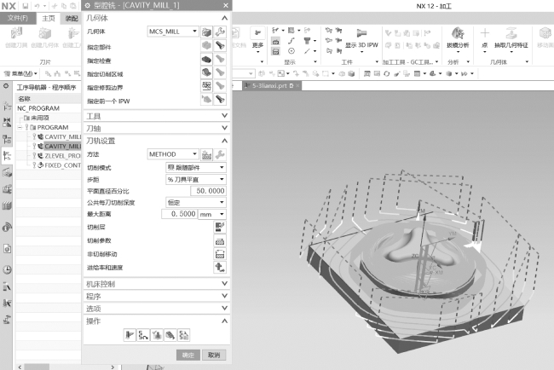Click the 指定切削区域 select icon

tap(206, 73)
